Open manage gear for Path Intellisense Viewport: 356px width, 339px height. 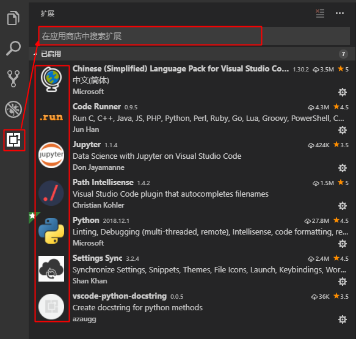point(343,206)
